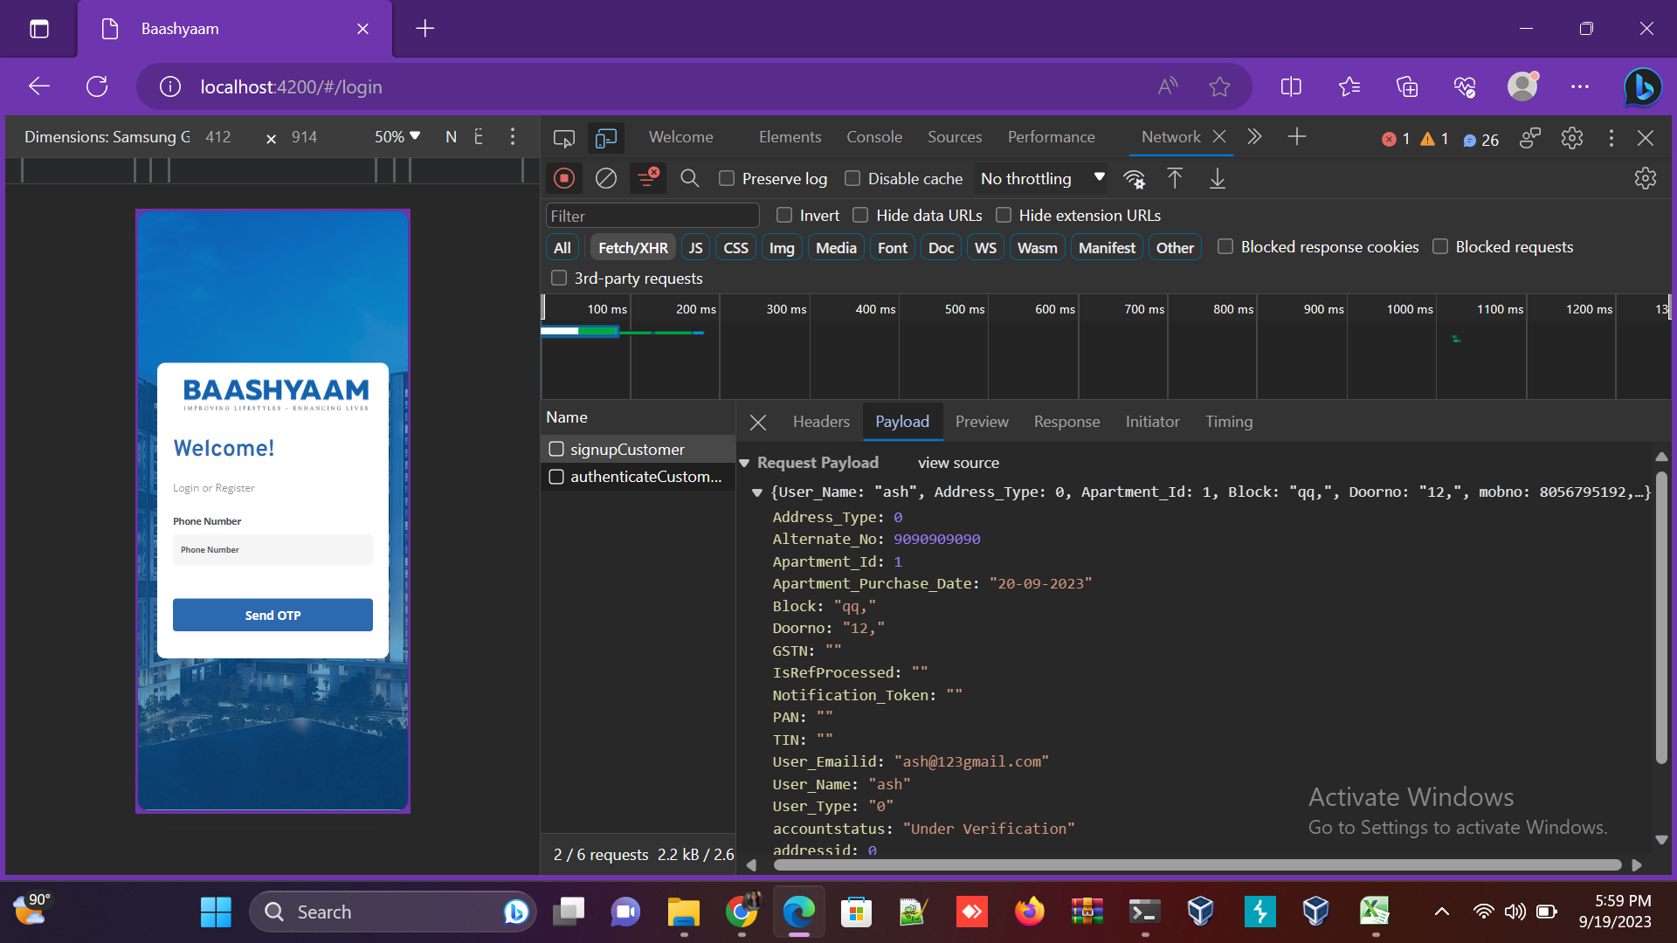Select the authenticateCustomer request row

click(x=645, y=477)
